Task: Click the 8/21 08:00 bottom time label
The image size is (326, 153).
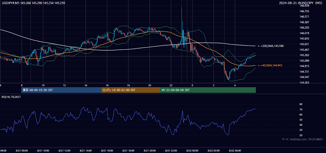Action: click(22, 151)
